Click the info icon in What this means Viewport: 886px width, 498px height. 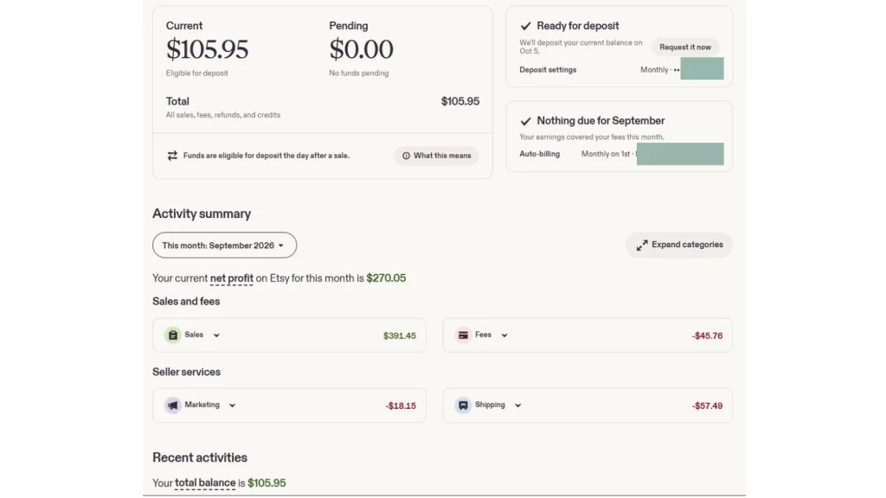(406, 156)
